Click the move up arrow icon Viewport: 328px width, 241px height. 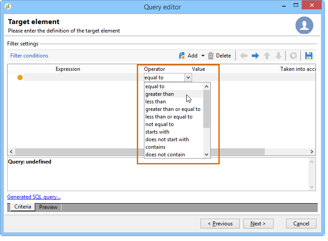[266, 56]
